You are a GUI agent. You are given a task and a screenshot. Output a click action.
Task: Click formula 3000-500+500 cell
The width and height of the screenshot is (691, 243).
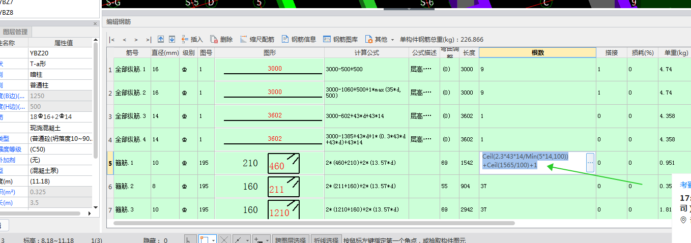click(x=366, y=69)
